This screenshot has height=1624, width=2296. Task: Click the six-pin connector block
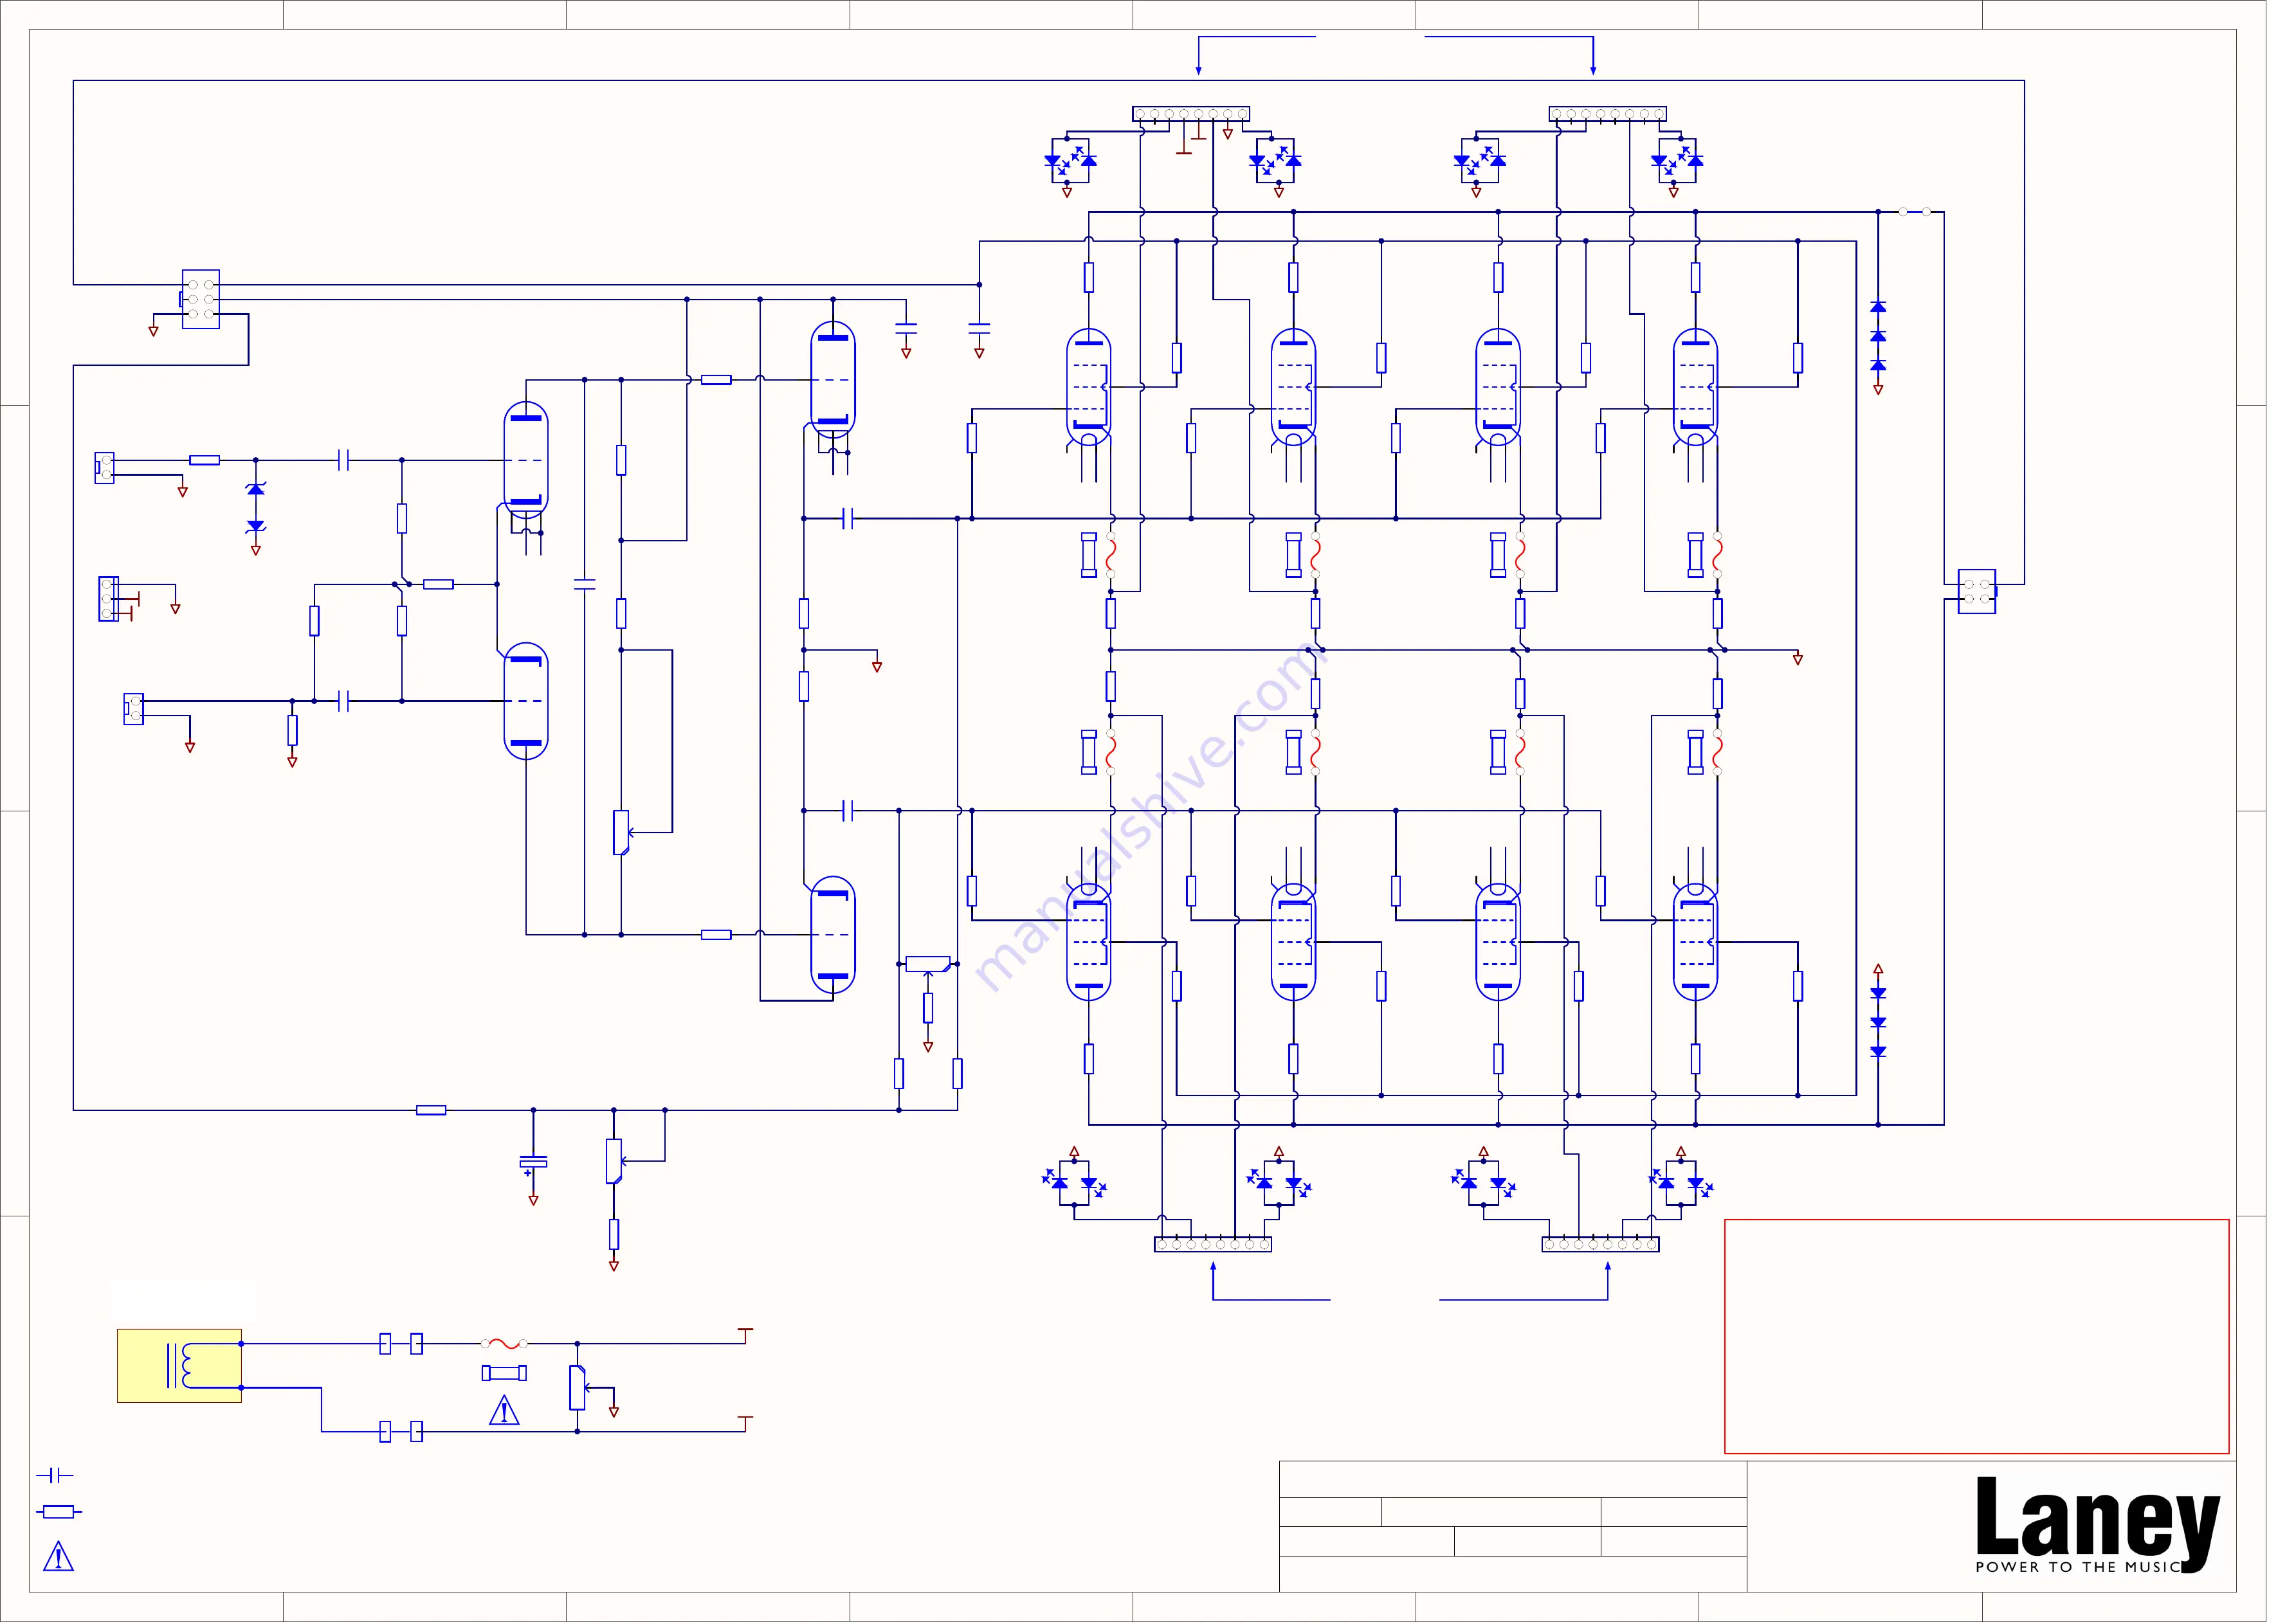(x=200, y=299)
